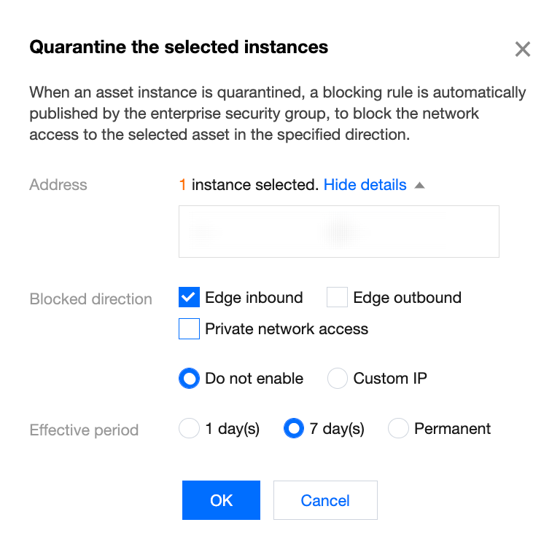
Task: Select the 7 day(s) effective period
Action: point(293,429)
